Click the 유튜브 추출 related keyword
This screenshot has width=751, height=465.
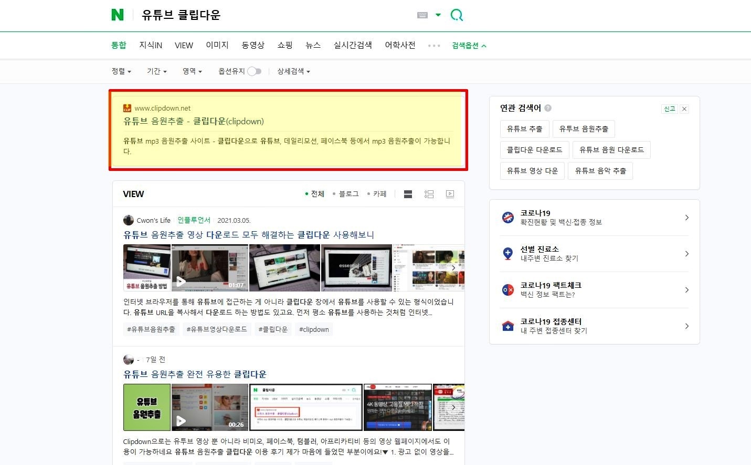[x=525, y=128]
